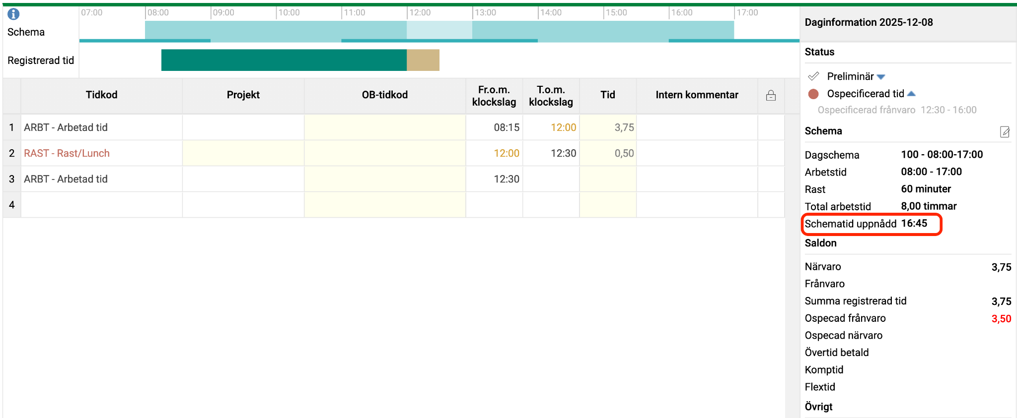Click the Projekt cell for row 1

pyautogui.click(x=243, y=127)
